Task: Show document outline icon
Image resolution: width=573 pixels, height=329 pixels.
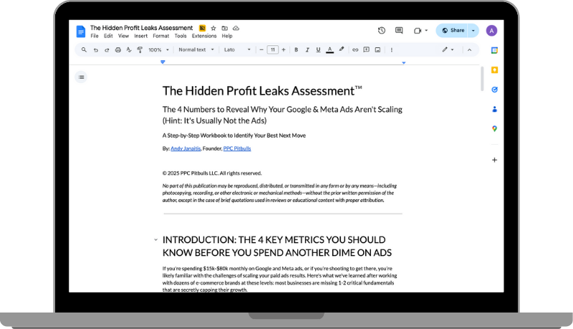Action: 81,77
